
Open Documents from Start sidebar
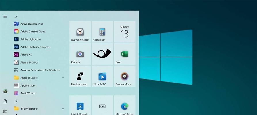click(x=5, y=101)
